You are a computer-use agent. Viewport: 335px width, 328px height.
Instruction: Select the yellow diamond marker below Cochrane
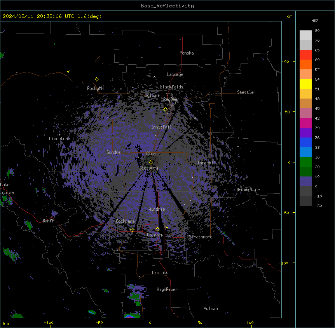point(132,230)
